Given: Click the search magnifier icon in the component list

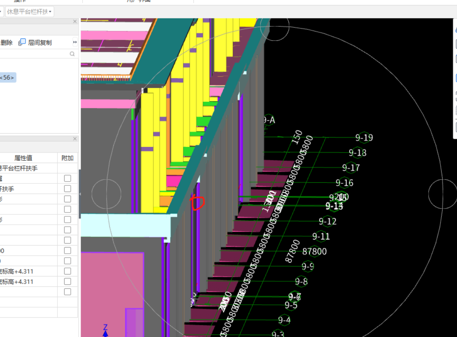Looking at the screenshot, I should tap(72, 54).
